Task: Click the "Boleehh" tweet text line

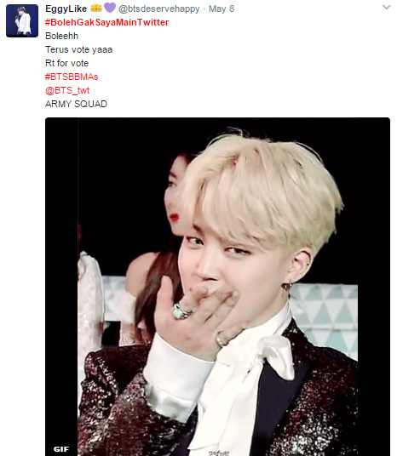Action: coord(61,36)
